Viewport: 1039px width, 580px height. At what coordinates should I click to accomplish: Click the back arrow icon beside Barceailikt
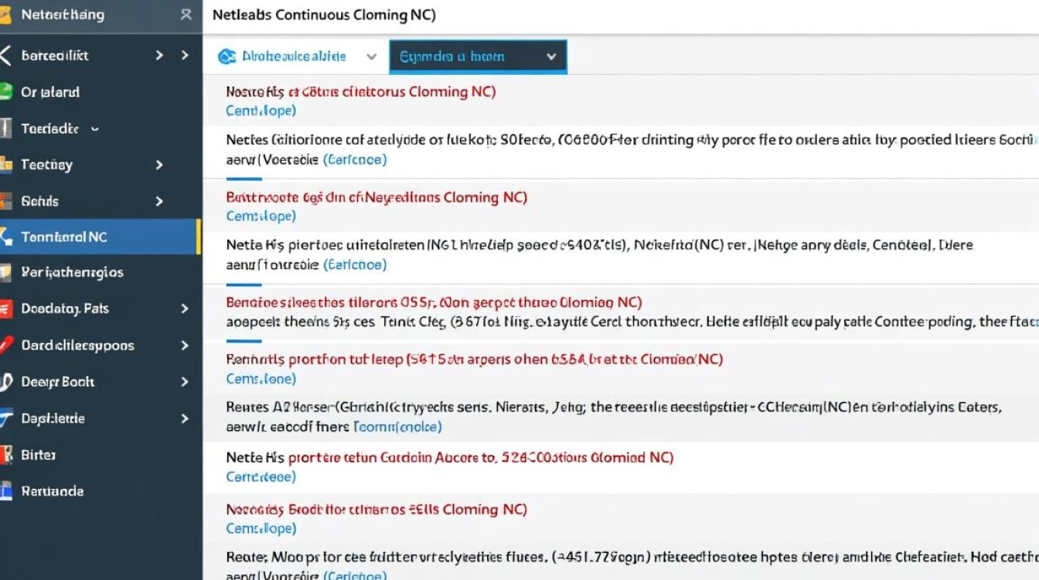(x=6, y=56)
